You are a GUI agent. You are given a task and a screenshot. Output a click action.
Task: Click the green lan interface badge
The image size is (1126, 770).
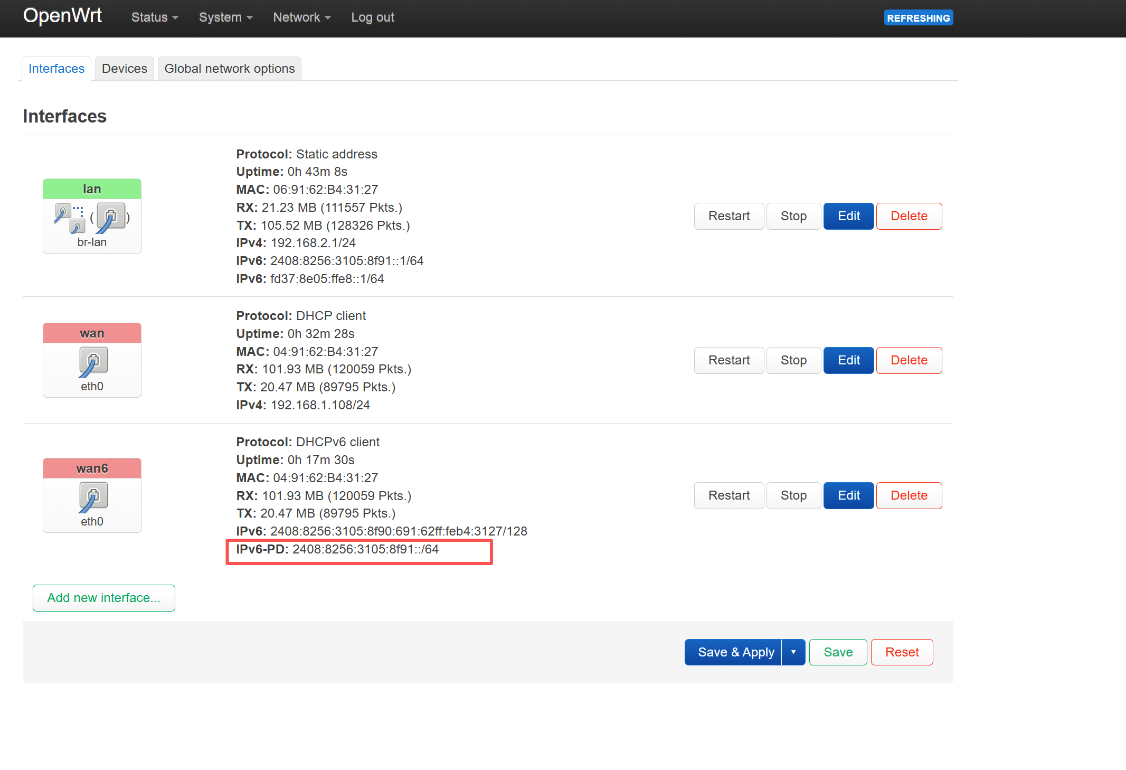pyautogui.click(x=92, y=189)
